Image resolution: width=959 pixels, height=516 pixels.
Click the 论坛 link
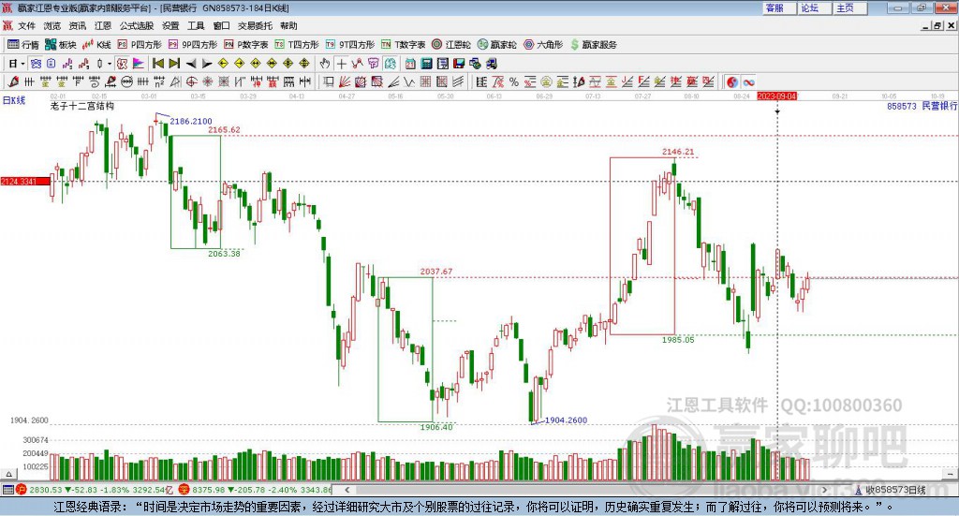(814, 7)
